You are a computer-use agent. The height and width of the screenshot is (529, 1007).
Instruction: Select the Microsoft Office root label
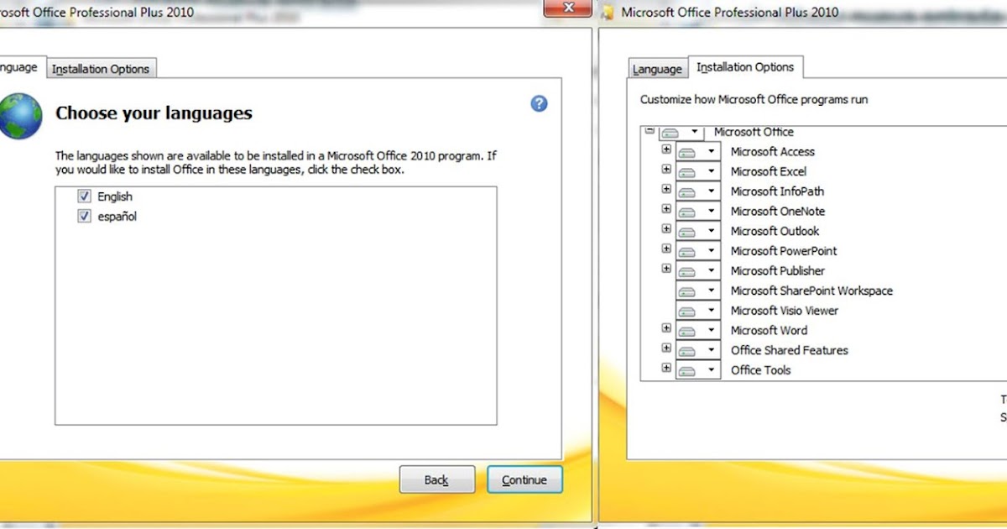[x=754, y=133]
